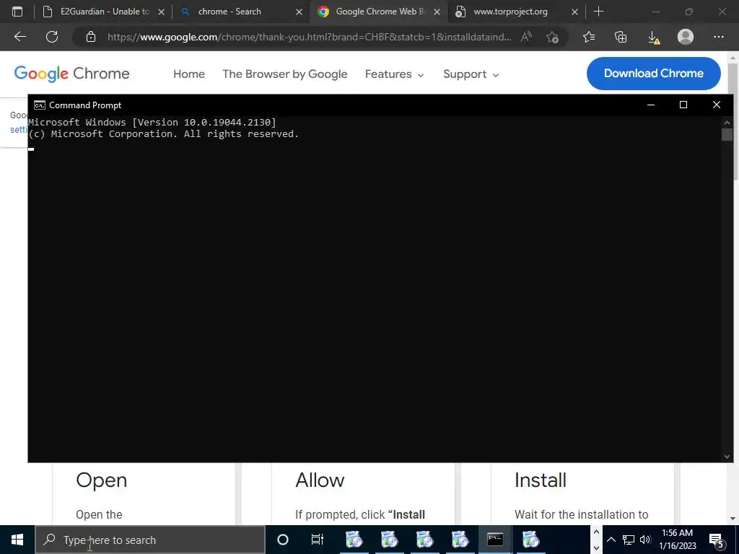The image size is (739, 554).
Task: Click the Microsoft Corporation copyright line
Action: click(163, 133)
